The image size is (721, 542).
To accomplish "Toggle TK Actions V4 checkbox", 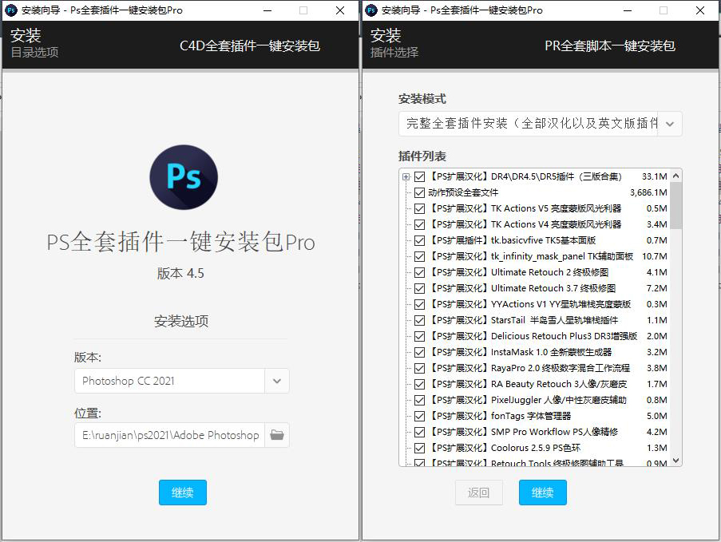I will 419,224.
